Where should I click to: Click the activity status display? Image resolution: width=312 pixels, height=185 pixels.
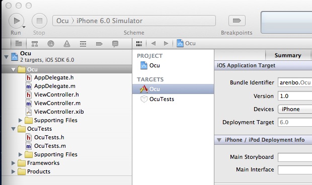[286, 22]
